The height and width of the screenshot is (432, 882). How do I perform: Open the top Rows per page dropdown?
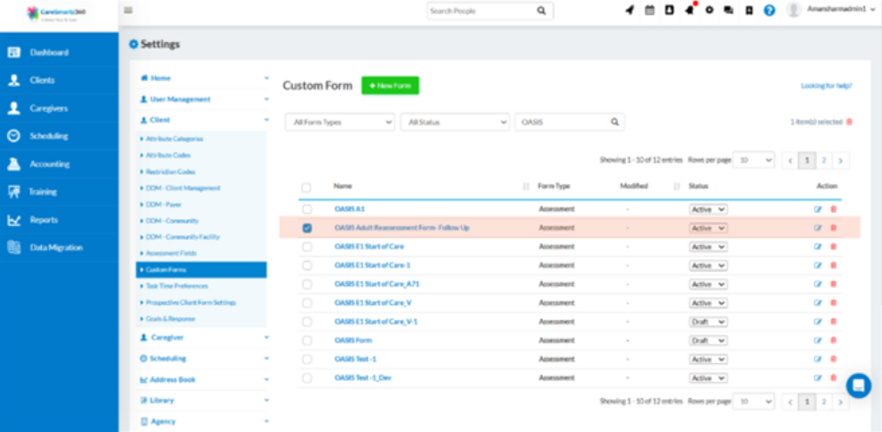click(754, 160)
